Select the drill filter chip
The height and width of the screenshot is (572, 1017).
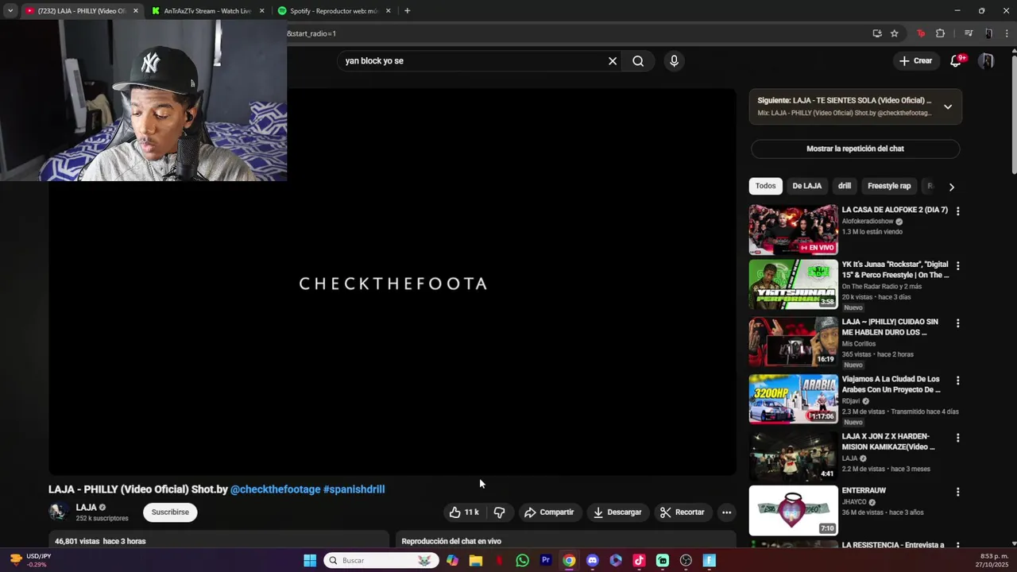point(845,186)
